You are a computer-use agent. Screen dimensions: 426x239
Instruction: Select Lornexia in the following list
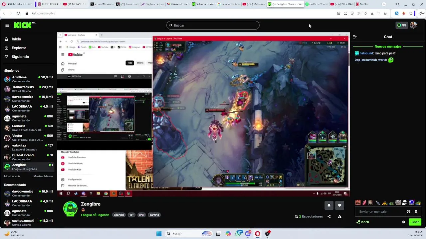[x=29, y=128]
